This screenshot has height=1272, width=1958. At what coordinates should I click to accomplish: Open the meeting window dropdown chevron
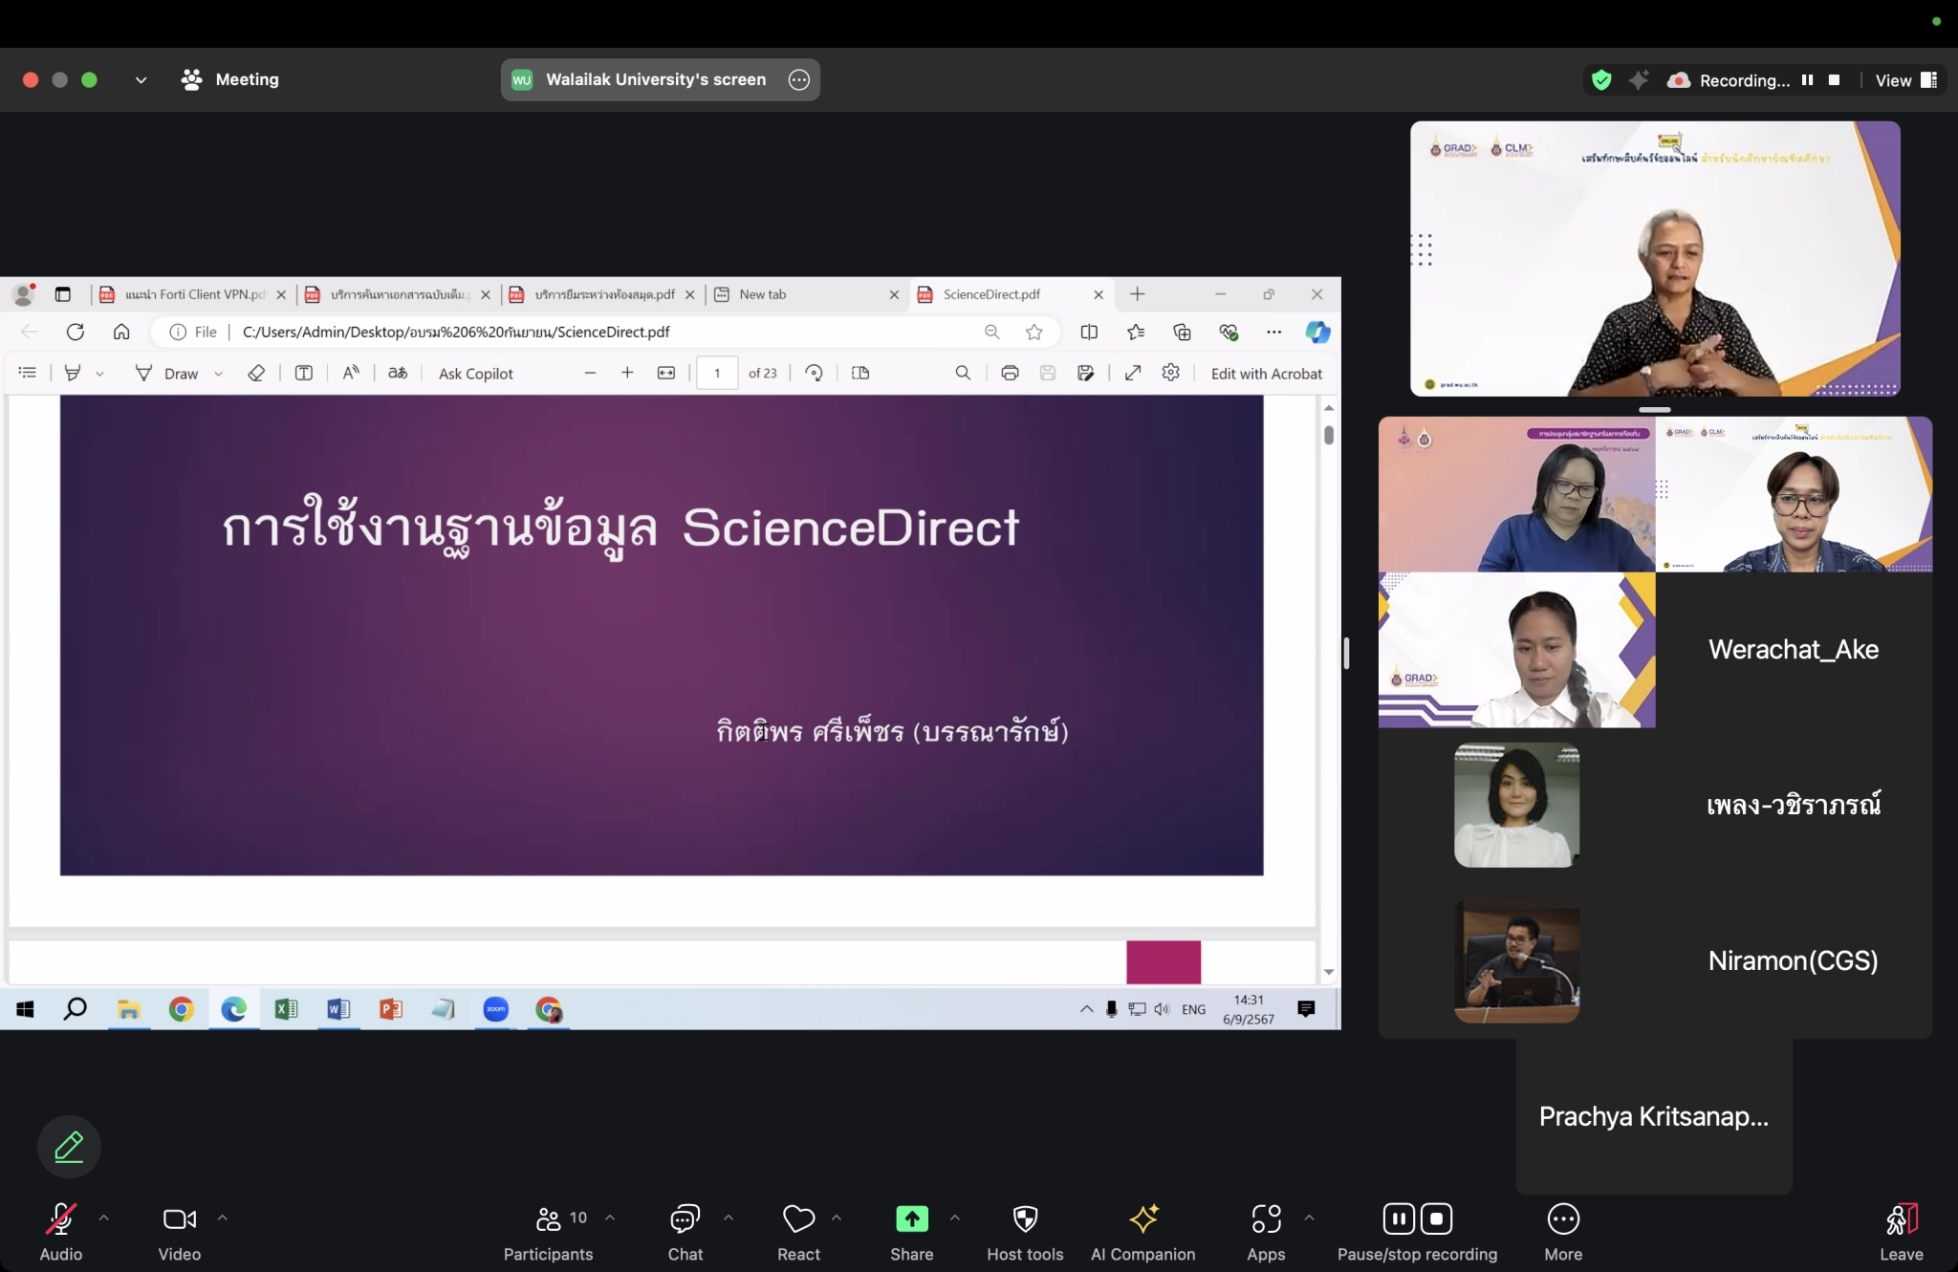(x=141, y=80)
